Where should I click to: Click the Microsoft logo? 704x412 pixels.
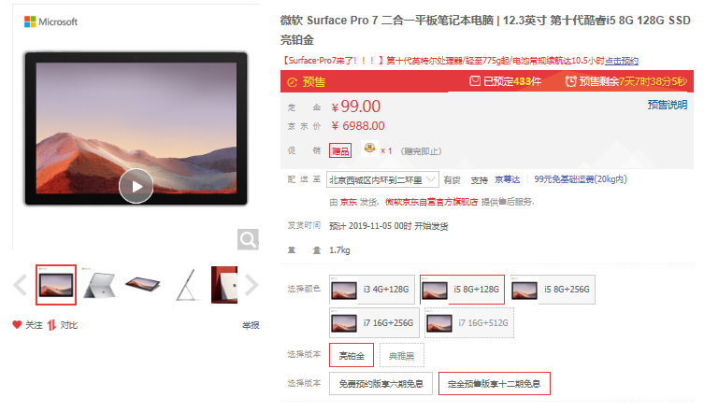(50, 21)
